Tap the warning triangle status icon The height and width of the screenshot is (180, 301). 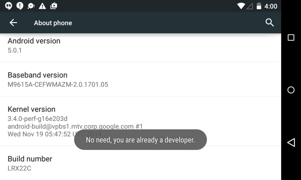[42, 6]
